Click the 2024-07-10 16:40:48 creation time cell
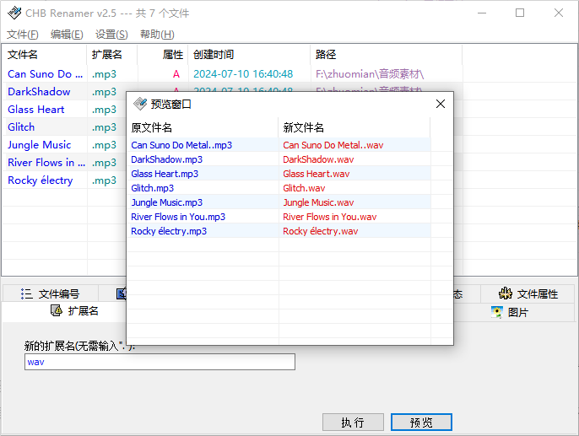579x436 pixels. [243, 73]
